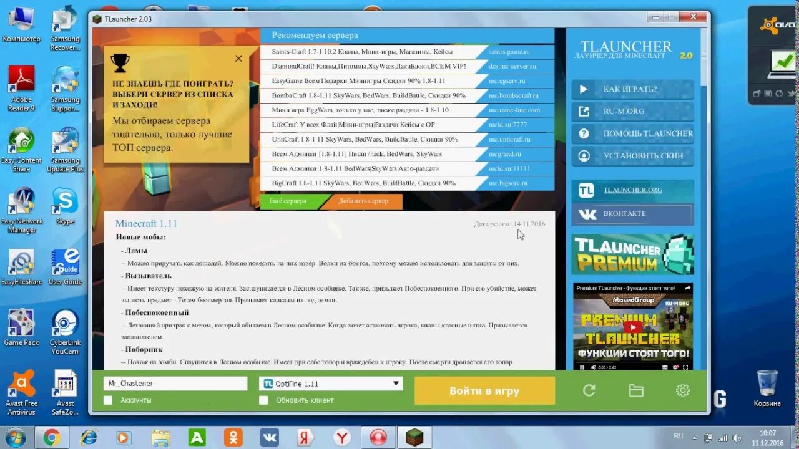Click the Windows Start button

point(15,438)
